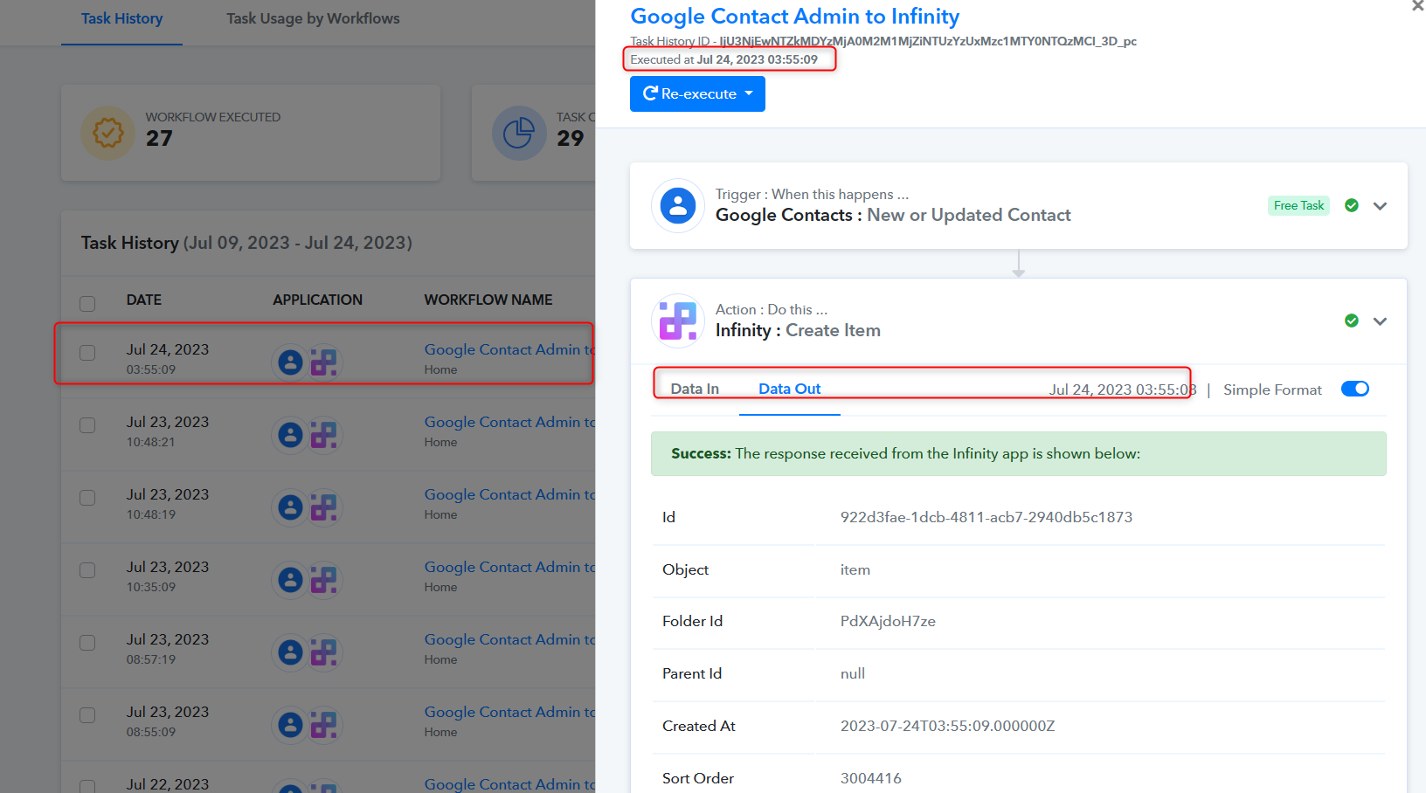This screenshot has height=793, width=1426.
Task: Open the Re-execute dropdown
Action: [x=697, y=93]
